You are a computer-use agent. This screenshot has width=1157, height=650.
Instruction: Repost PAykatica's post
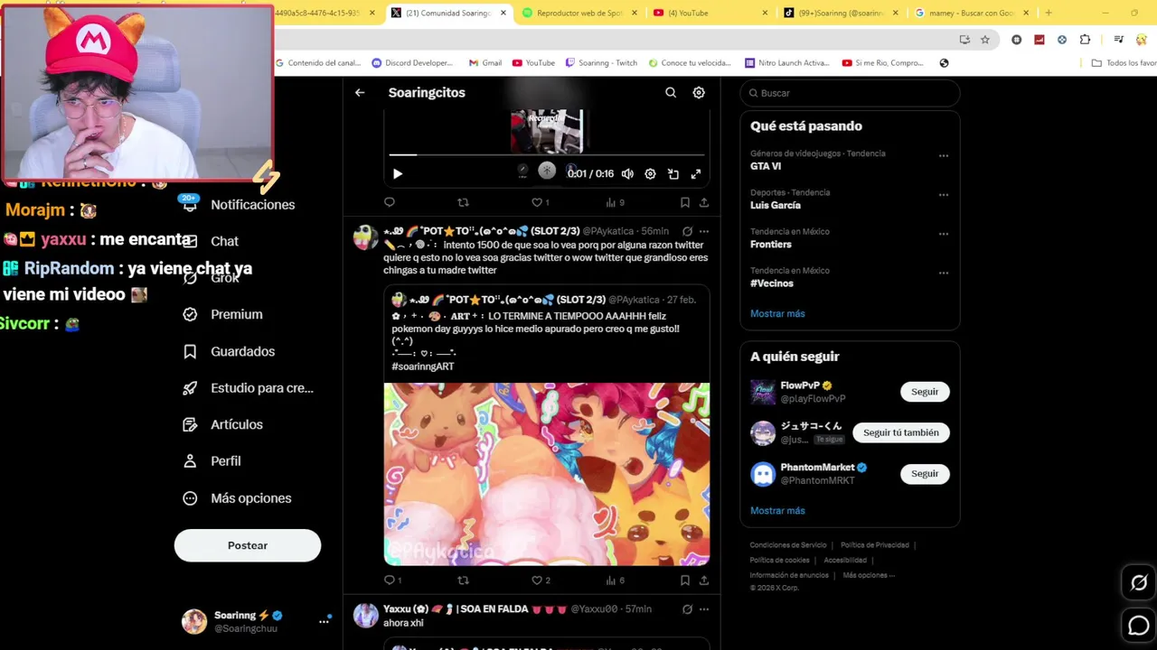click(x=463, y=580)
